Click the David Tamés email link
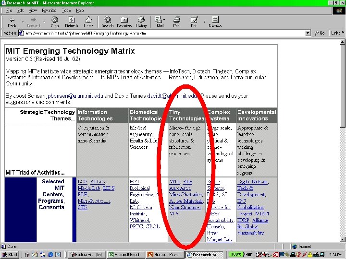346x259 pixels. [173, 96]
